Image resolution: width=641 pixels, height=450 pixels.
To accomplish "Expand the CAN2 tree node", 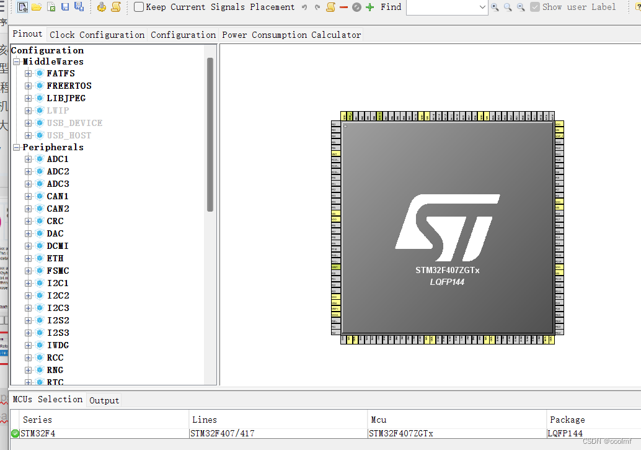I will [28, 209].
